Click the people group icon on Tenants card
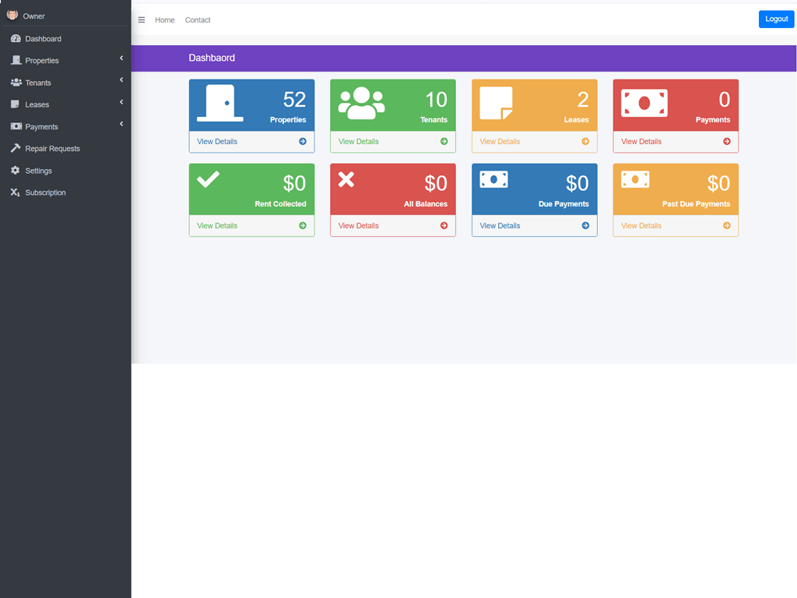Image resolution: width=797 pixels, height=598 pixels. (361, 103)
